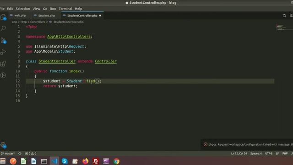Click the errors and warnings count indicator
This screenshot has height=165, width=293.
[x=31, y=154]
